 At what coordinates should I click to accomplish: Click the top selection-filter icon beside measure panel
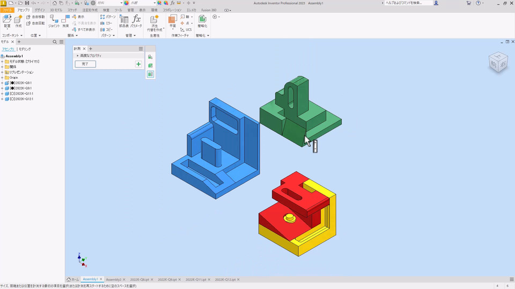[150, 57]
